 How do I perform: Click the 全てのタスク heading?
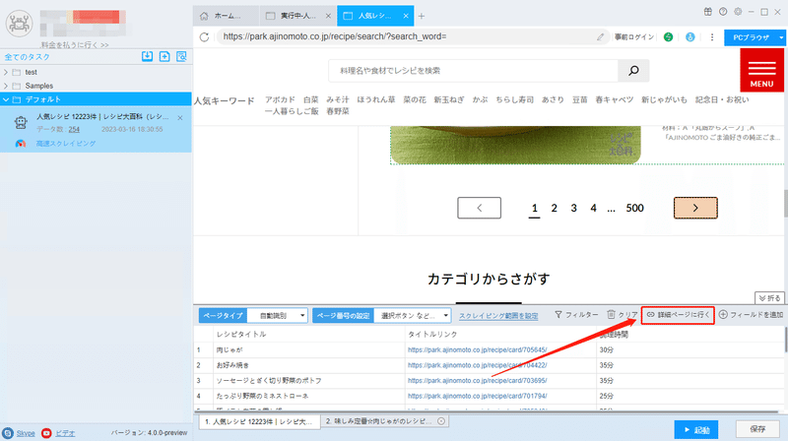(x=28, y=57)
